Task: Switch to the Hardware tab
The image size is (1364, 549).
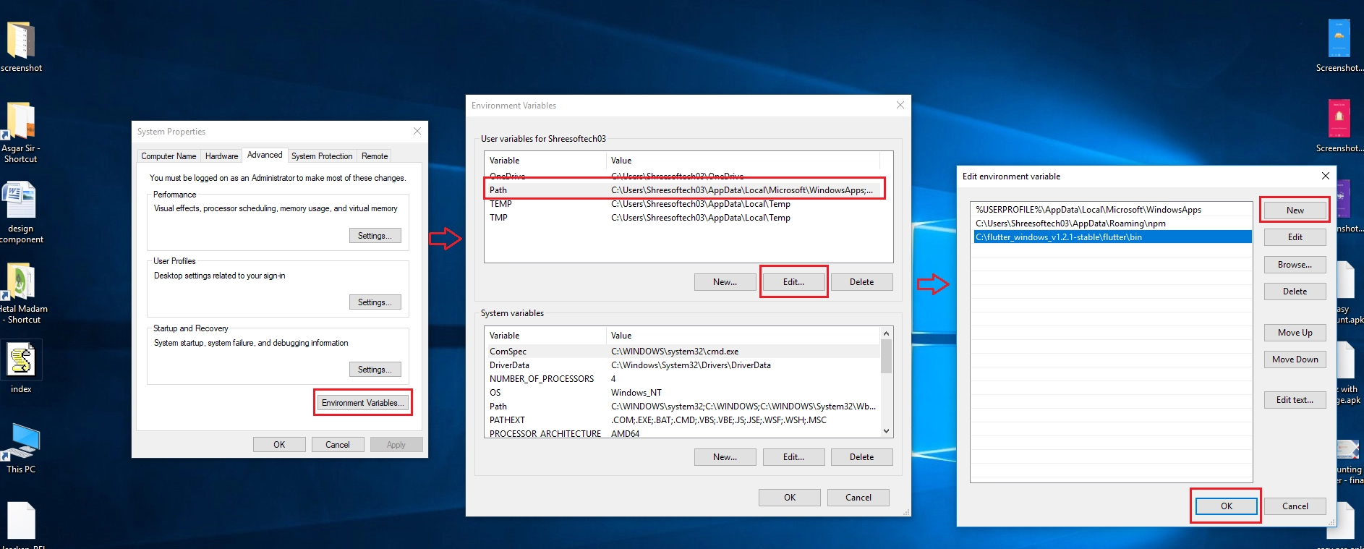Action: [x=221, y=156]
